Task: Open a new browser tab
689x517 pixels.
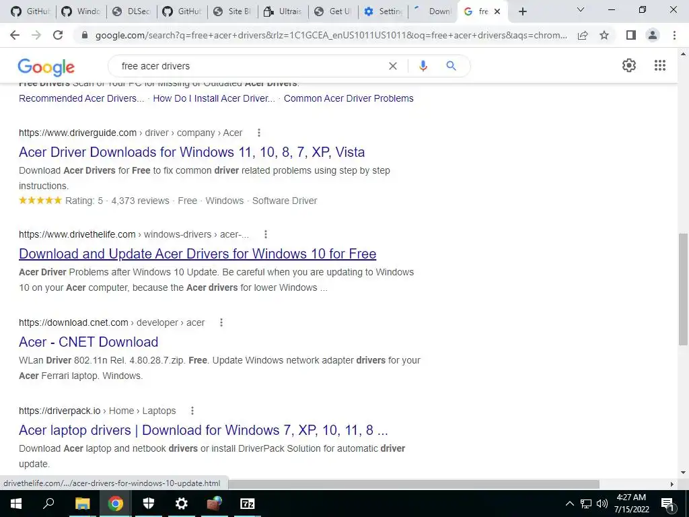Action: (x=522, y=11)
